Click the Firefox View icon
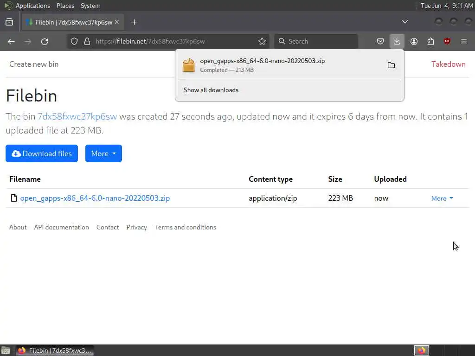This screenshot has height=356, width=475. 9,22
